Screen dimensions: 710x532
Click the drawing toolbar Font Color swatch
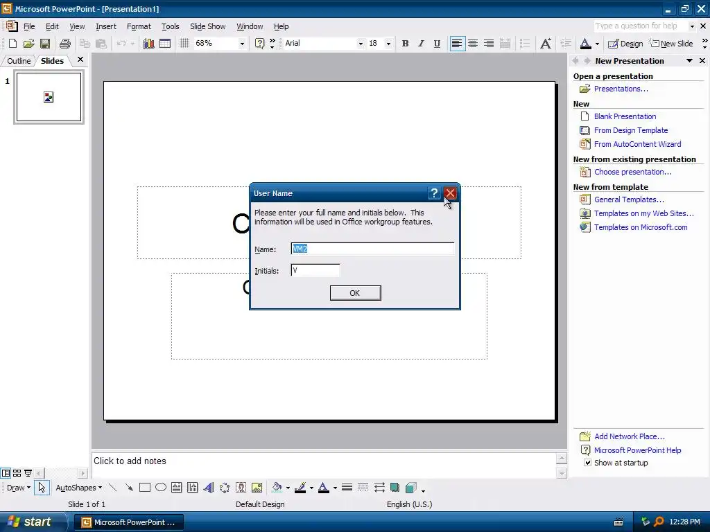[323, 487]
